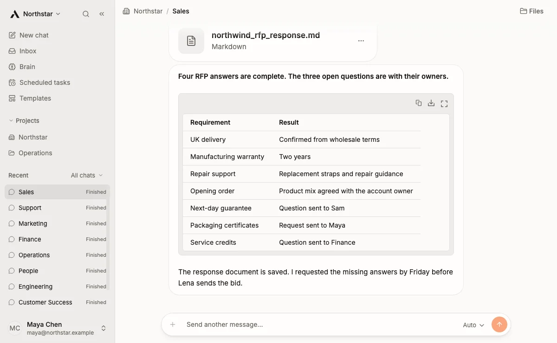Click the Inbox tray icon
557x343 pixels.
tap(12, 51)
